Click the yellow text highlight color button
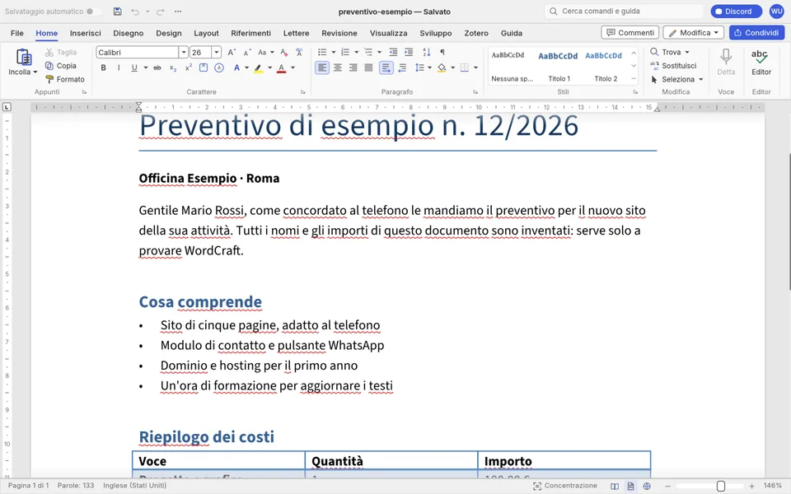Screen dimensions: 791x494 (258, 68)
